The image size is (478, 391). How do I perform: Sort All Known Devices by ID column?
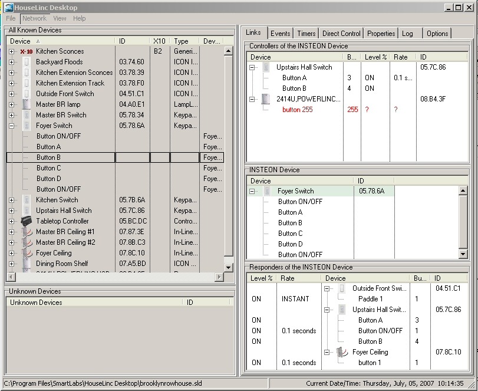[x=132, y=41]
